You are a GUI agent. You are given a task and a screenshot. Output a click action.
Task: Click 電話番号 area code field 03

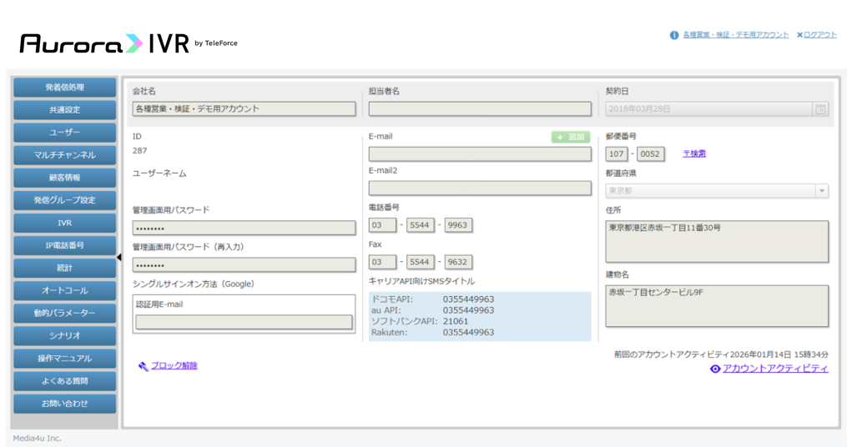tap(382, 225)
